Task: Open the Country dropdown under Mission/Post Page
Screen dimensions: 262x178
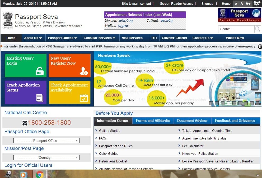Action: [46, 157]
